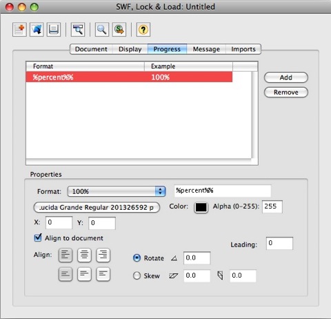The height and width of the screenshot is (319, 331).
Task: Select the top-row align right button
Action: (x=103, y=255)
